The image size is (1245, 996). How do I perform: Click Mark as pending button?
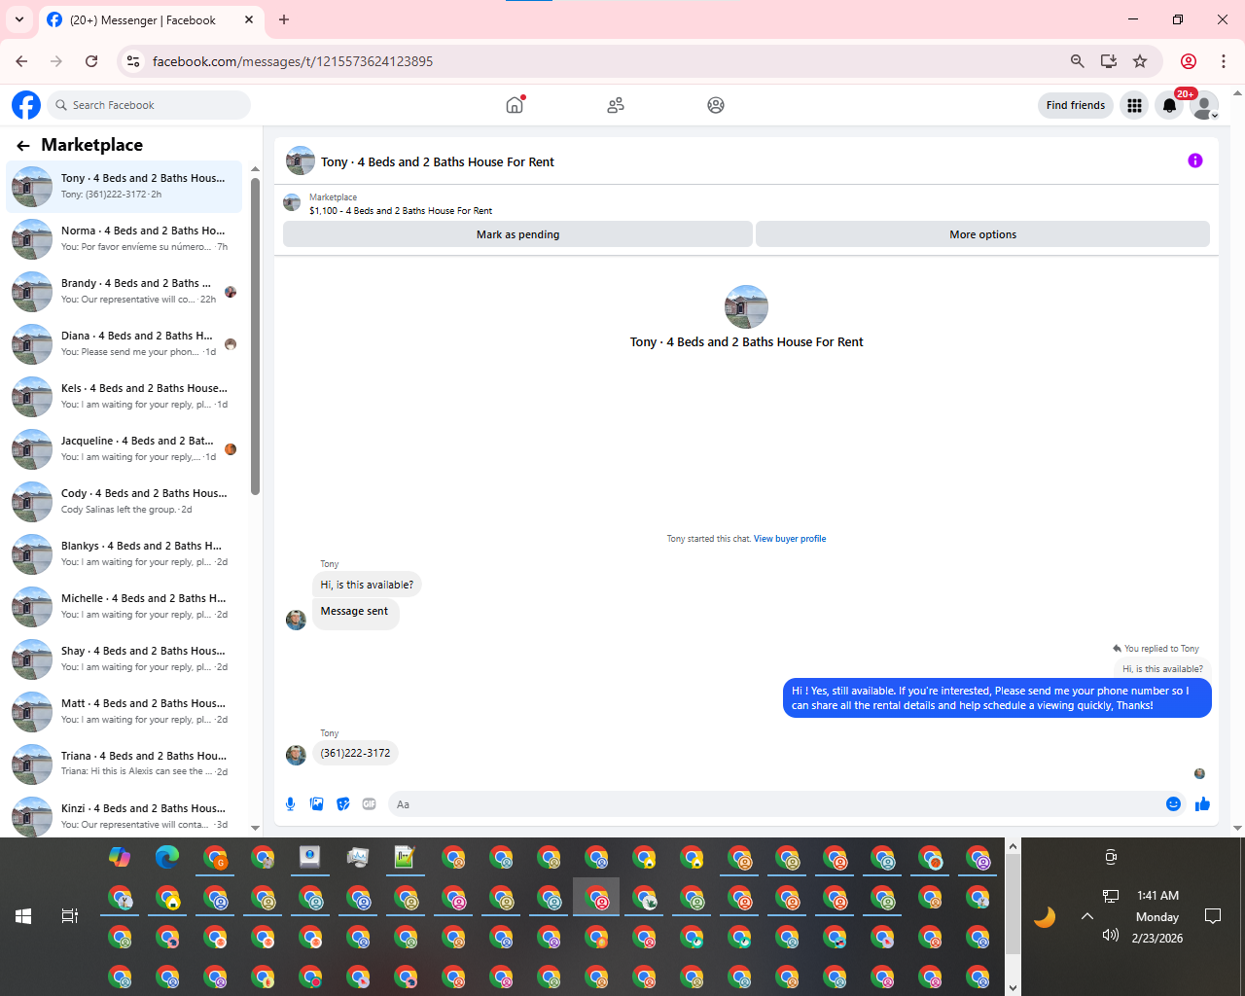click(x=517, y=234)
